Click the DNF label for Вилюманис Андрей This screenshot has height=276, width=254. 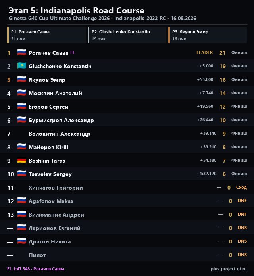coord(242,214)
